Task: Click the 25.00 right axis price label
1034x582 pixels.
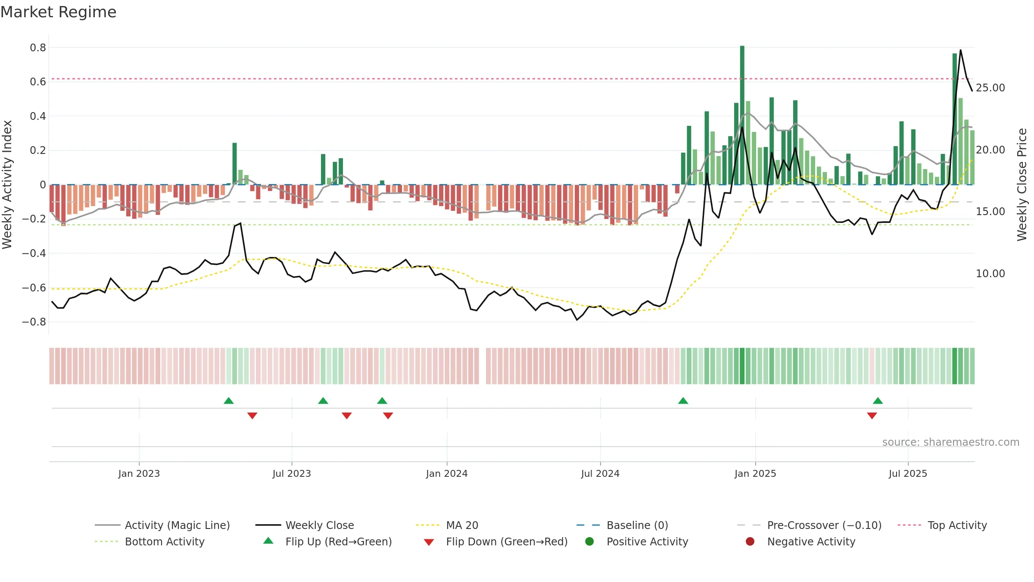Action: point(990,88)
